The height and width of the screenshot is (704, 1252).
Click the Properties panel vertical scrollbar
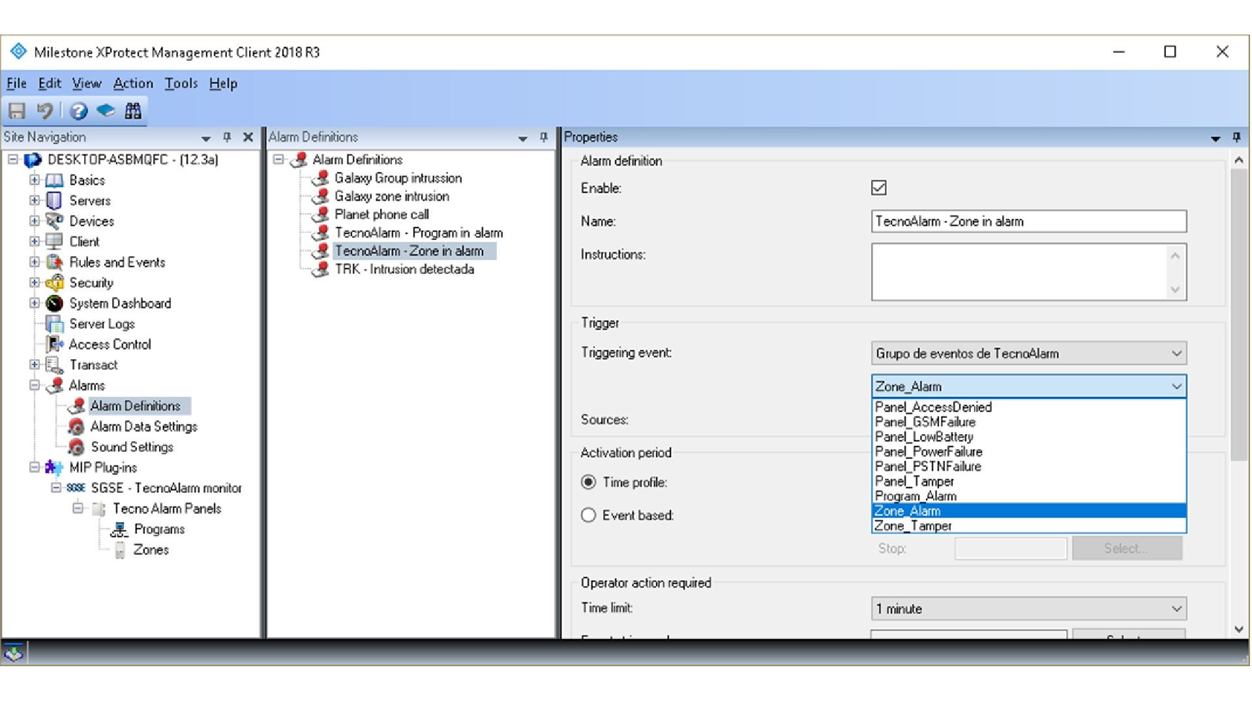(x=1239, y=315)
